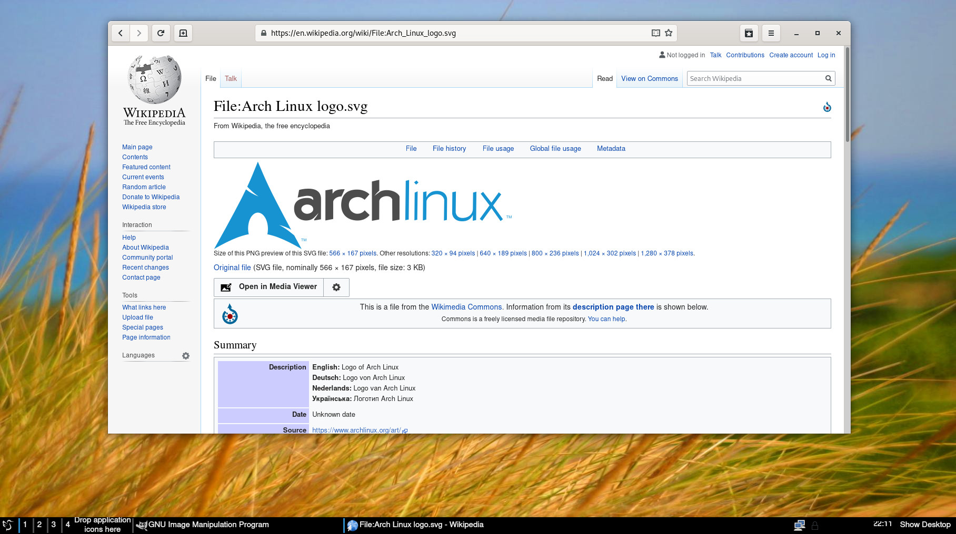Click the Wikimedia Commons logo in the file banner
Screen dimensions: 956x534
click(x=230, y=313)
